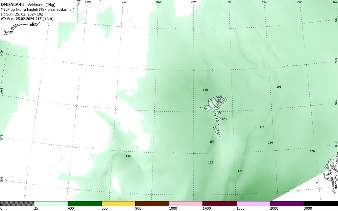The width and height of the screenshot is (338, 211).
Task: Click the brown 900–1000 legend swatch
Action: point(152,204)
